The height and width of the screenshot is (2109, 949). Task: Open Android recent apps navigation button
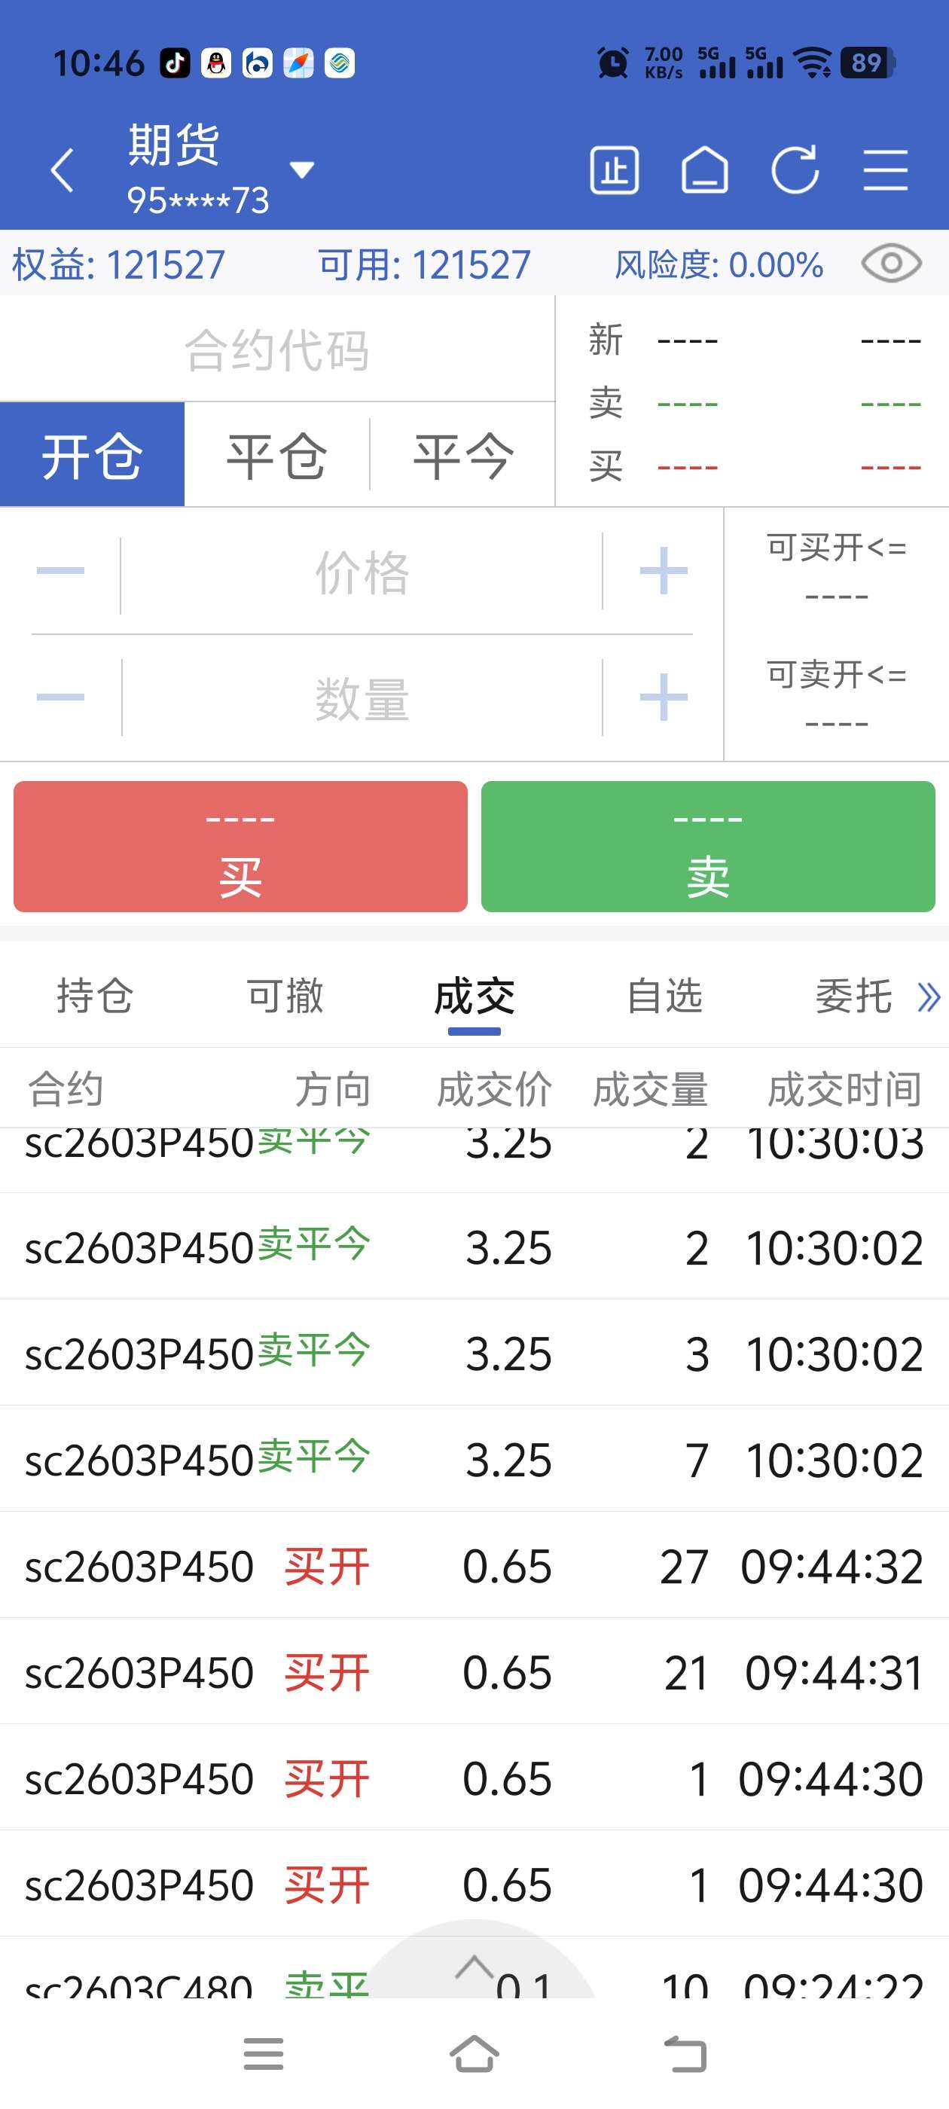pos(263,2054)
